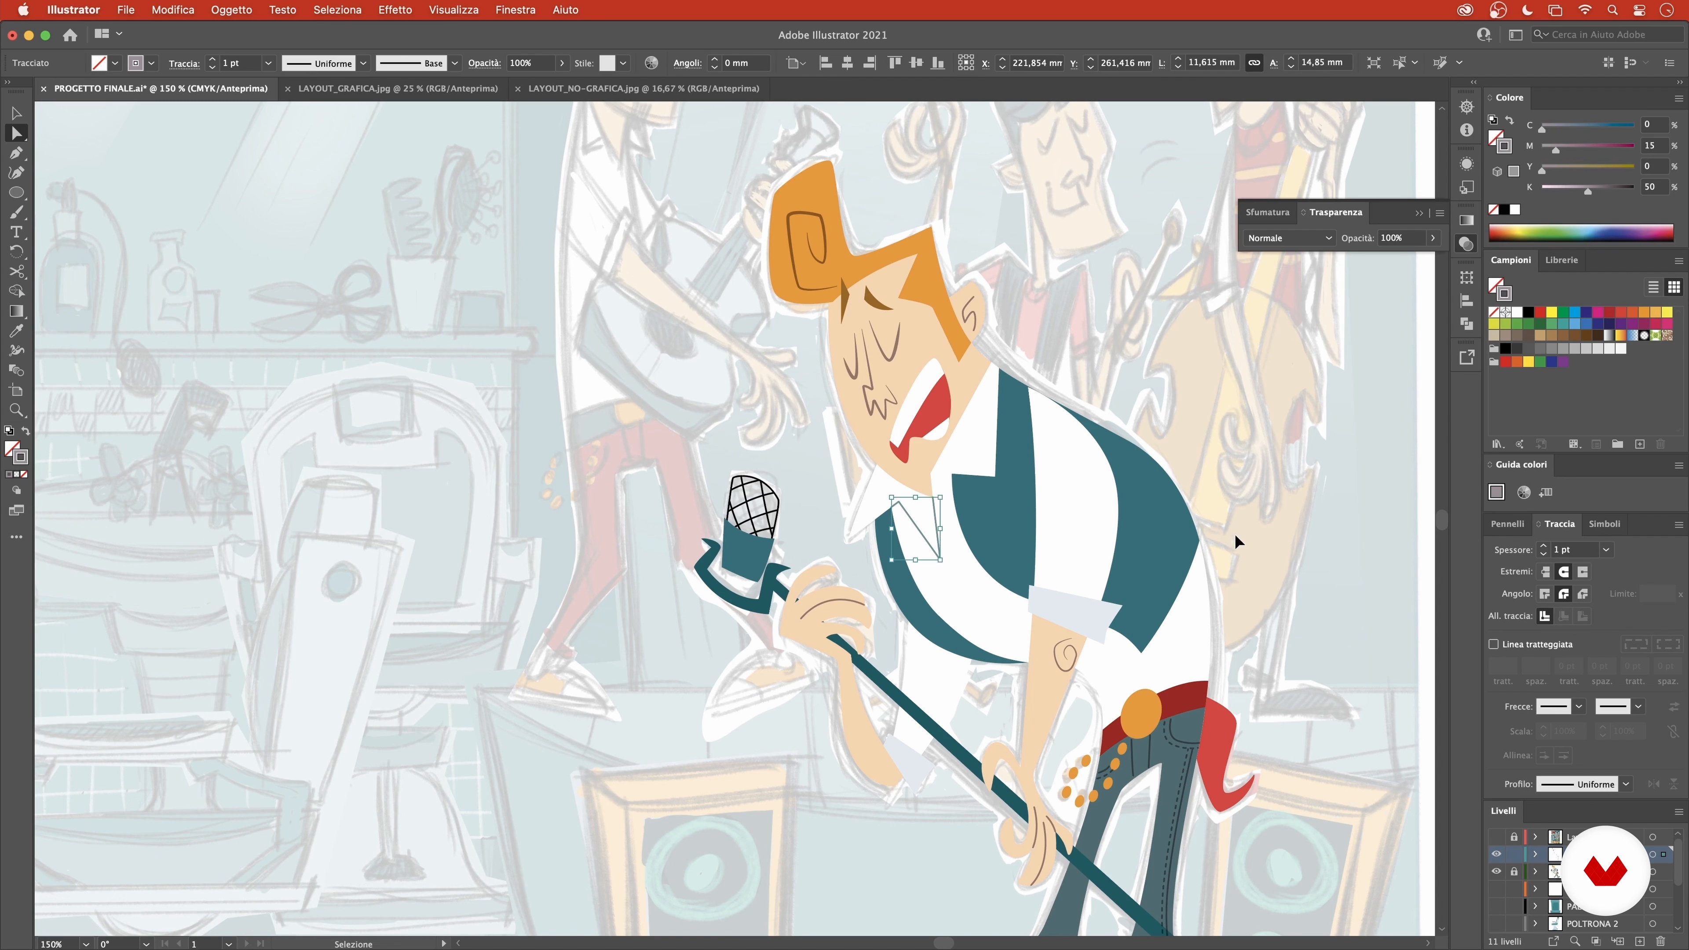The width and height of the screenshot is (1689, 950).
Task: Open Profilo Uniforme dropdown in Traccia panel
Action: pos(1626,784)
